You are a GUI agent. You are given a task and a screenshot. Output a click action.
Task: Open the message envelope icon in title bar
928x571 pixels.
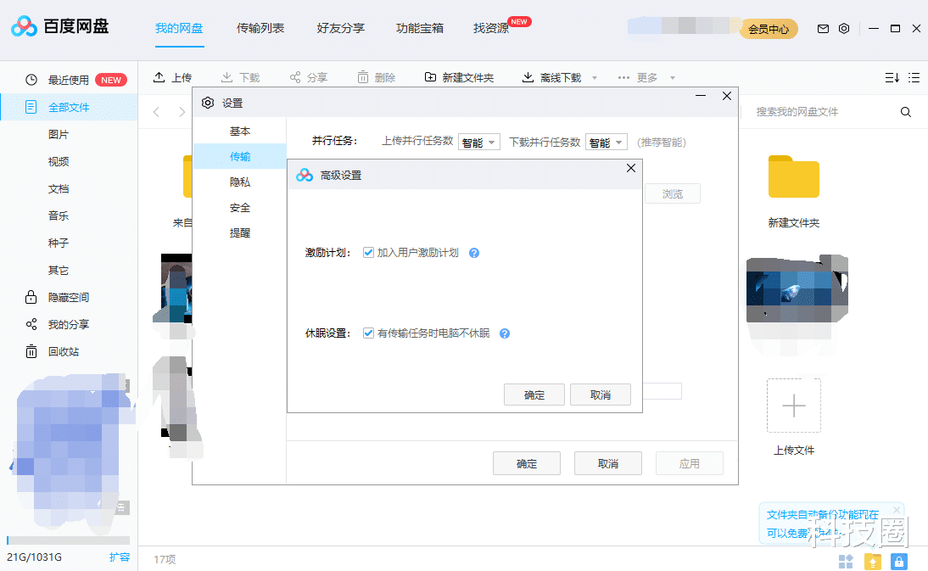tap(822, 28)
